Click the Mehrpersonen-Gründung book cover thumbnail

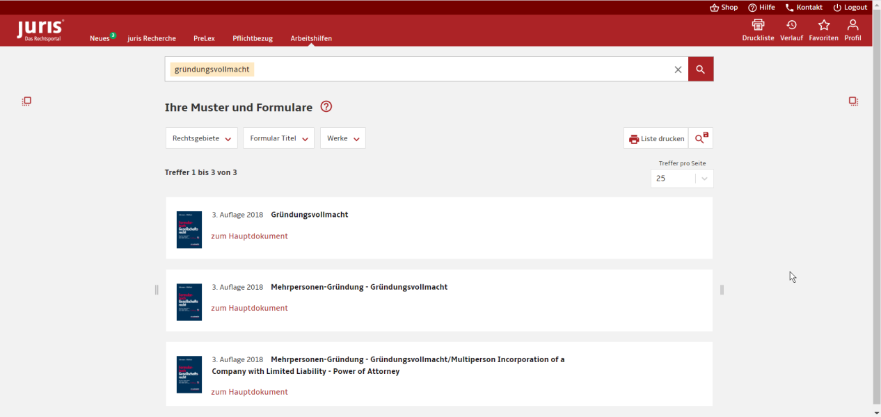pos(189,302)
